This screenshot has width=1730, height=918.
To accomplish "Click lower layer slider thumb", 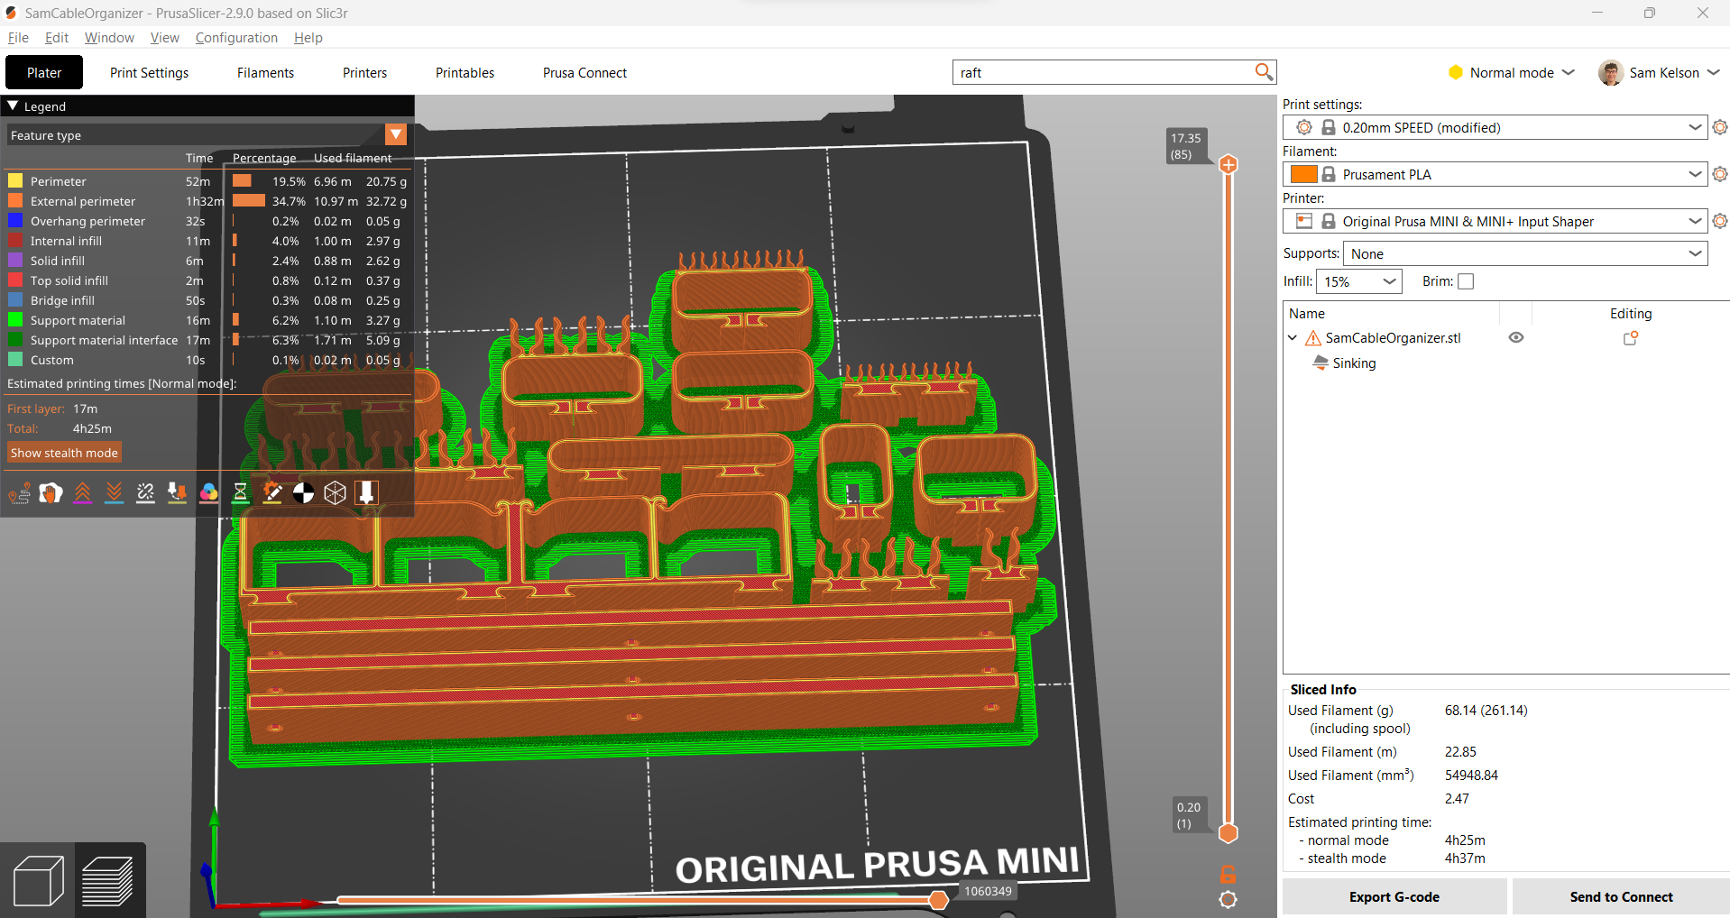I will pyautogui.click(x=1228, y=832).
